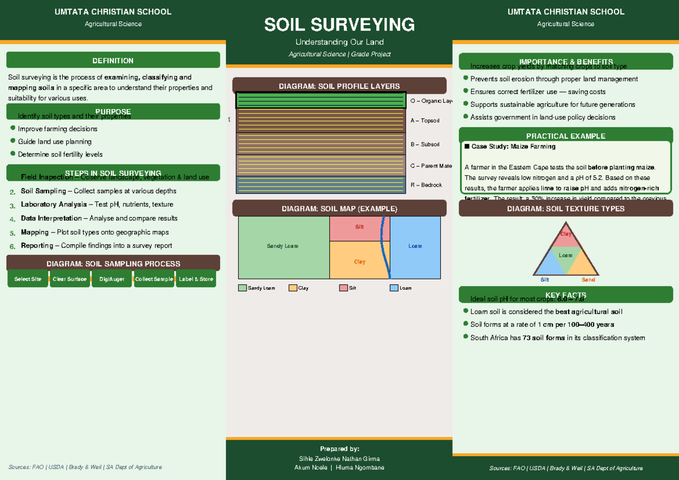This screenshot has width=679, height=480.
Task: Click the Sandy Loam legend color swatch
Action: [242, 288]
